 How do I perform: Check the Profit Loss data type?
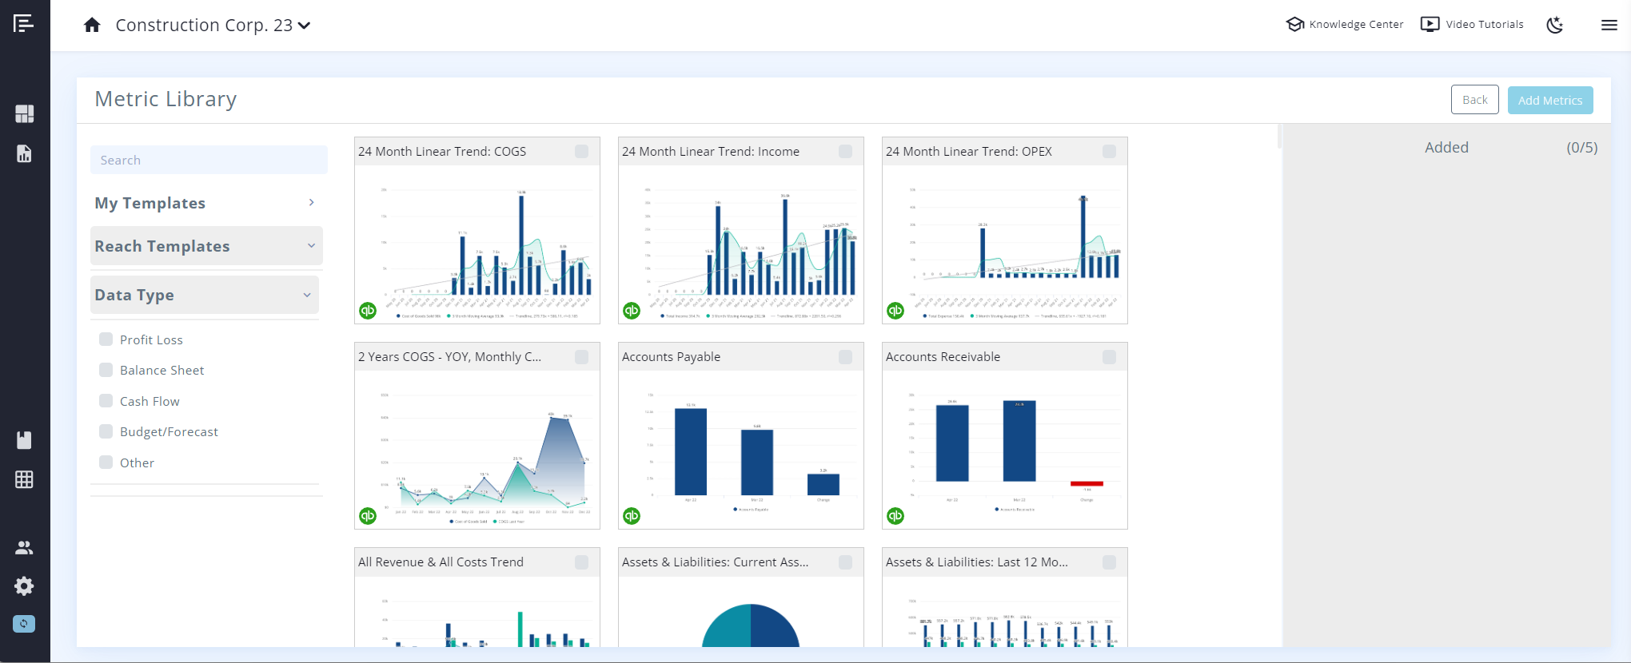[x=106, y=339]
